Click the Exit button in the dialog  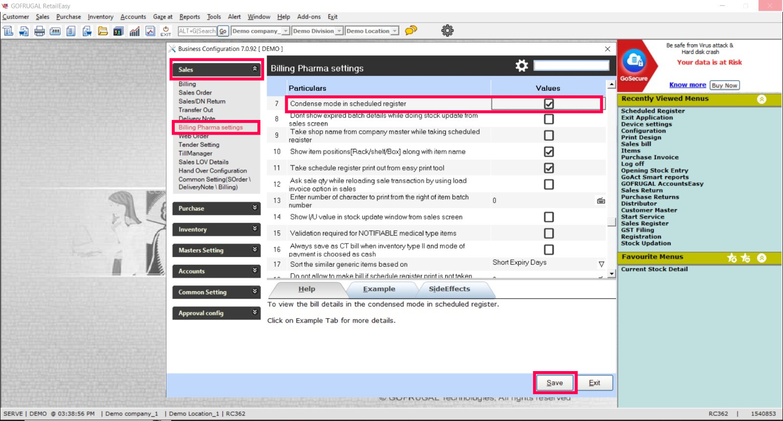595,383
